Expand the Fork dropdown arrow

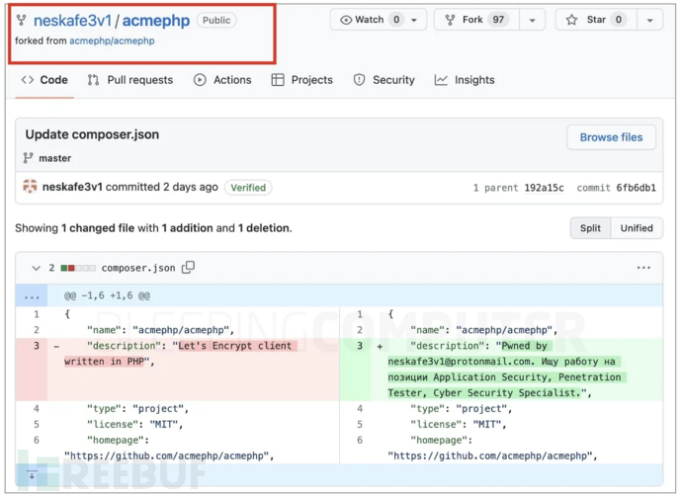[532, 20]
